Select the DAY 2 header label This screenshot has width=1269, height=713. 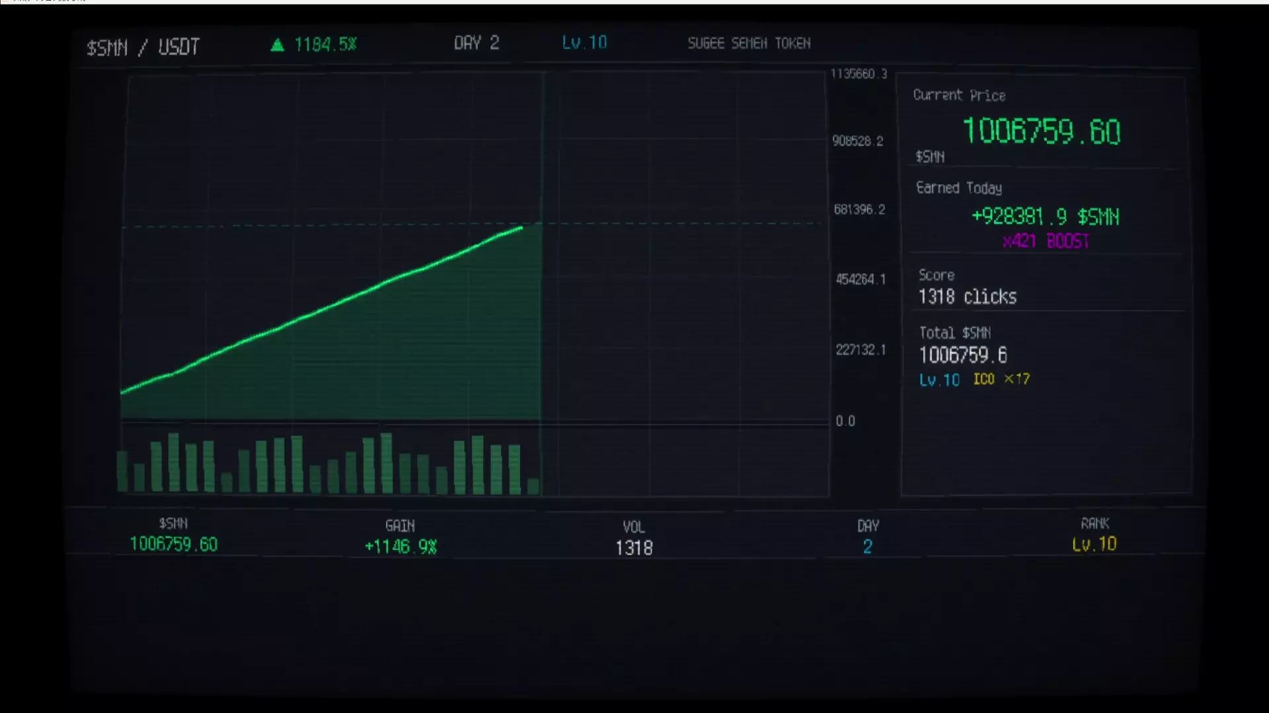coord(476,43)
